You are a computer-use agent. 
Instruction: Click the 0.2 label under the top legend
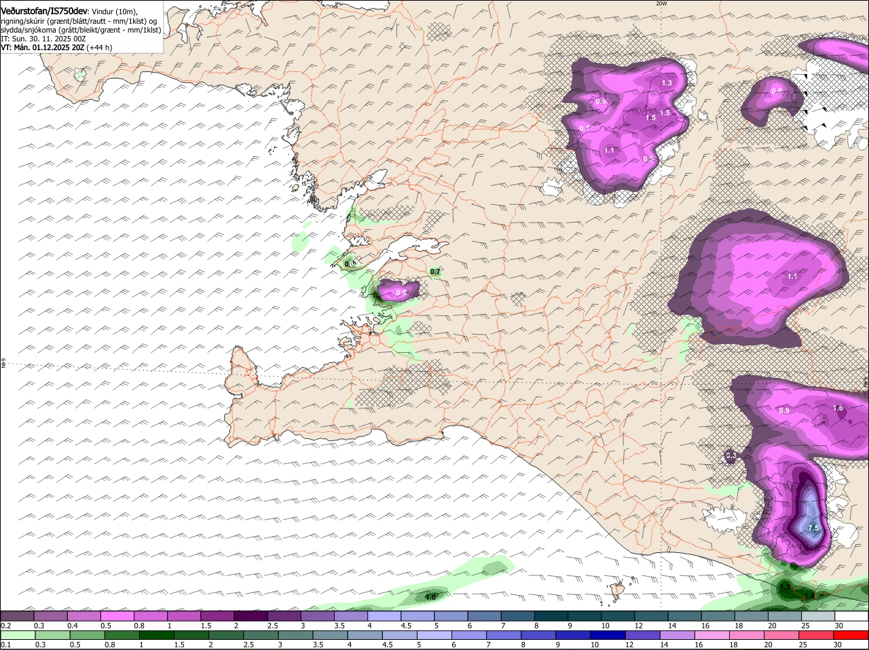pyautogui.click(x=5, y=625)
